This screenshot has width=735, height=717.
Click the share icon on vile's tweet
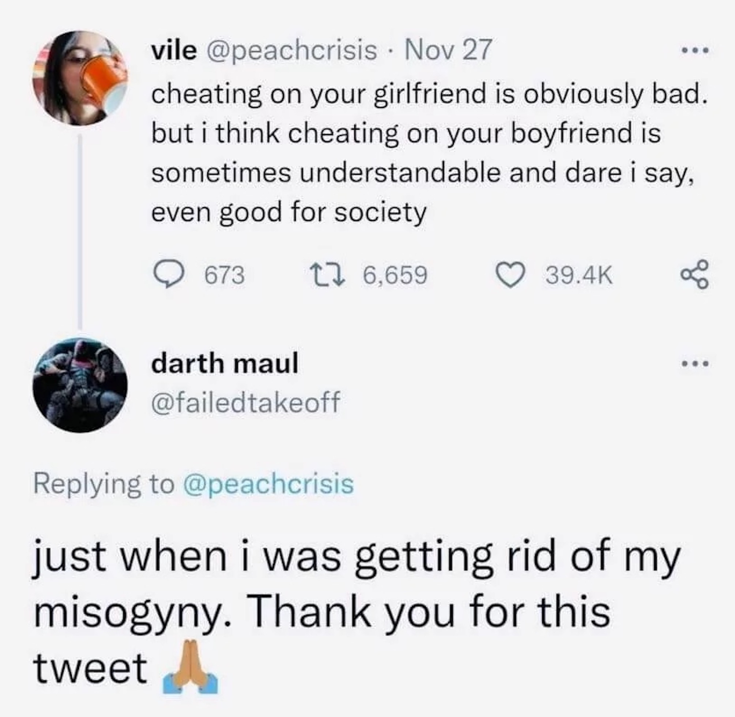pos(694,275)
